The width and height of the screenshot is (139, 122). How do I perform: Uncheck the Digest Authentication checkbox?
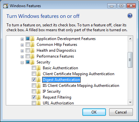pyautogui.click(x=34, y=80)
